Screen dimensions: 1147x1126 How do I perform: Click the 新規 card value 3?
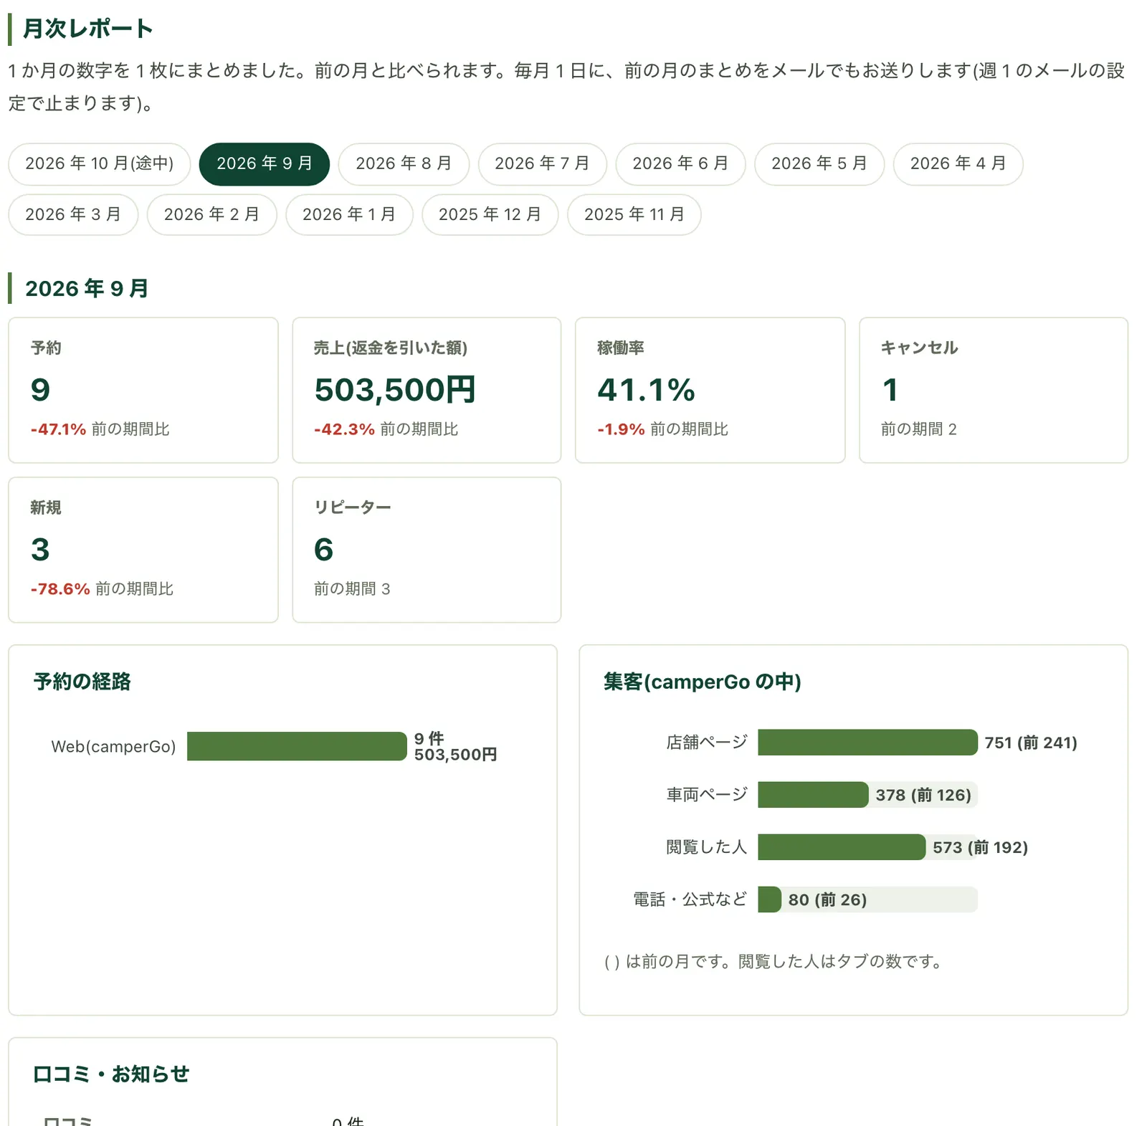(x=40, y=550)
